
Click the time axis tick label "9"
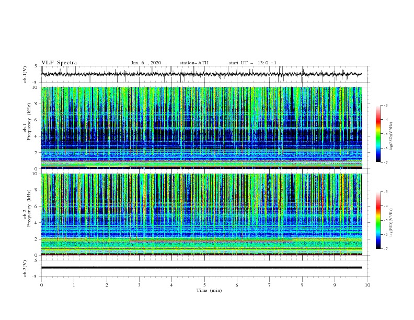click(x=335, y=285)
